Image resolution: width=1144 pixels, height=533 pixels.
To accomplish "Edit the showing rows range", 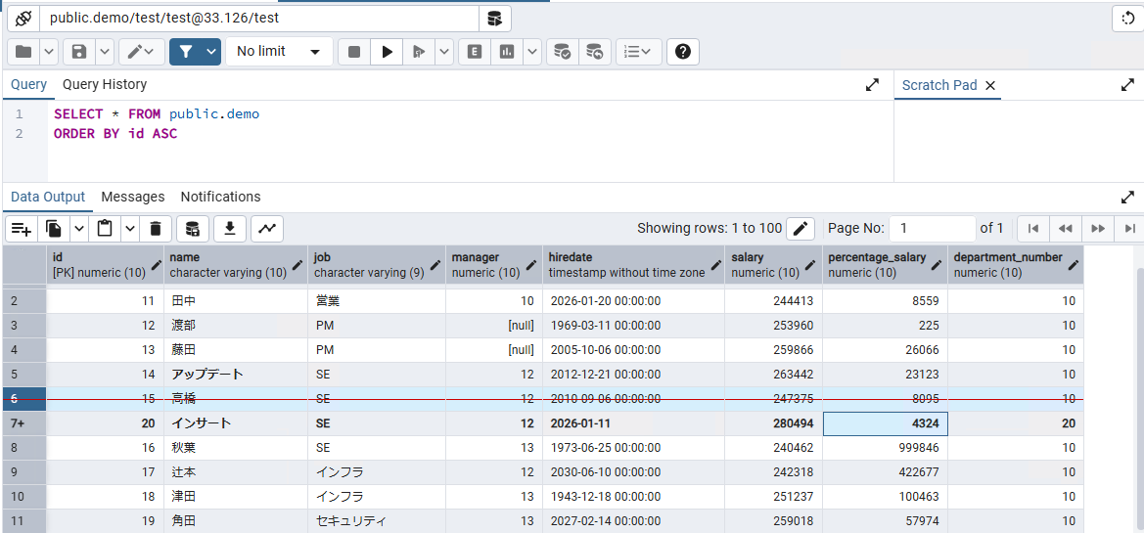I will (801, 229).
